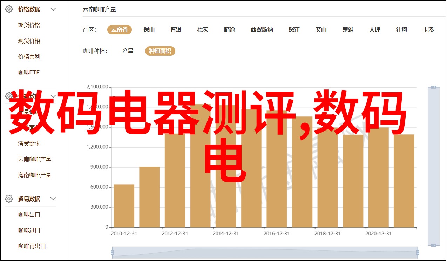Click the gear icon beside 贸易数据

tap(9, 199)
